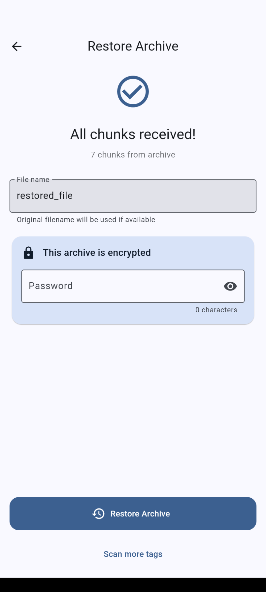Click the 7 chunks from archive text
This screenshot has height=592, width=266.
coord(133,155)
